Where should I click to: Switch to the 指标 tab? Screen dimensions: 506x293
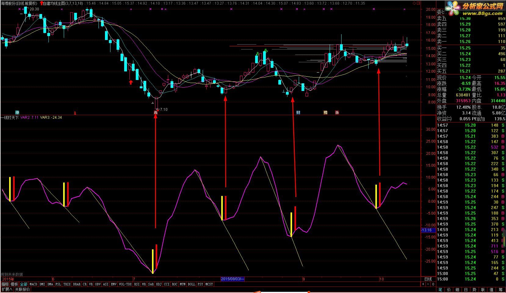[x=5, y=284]
